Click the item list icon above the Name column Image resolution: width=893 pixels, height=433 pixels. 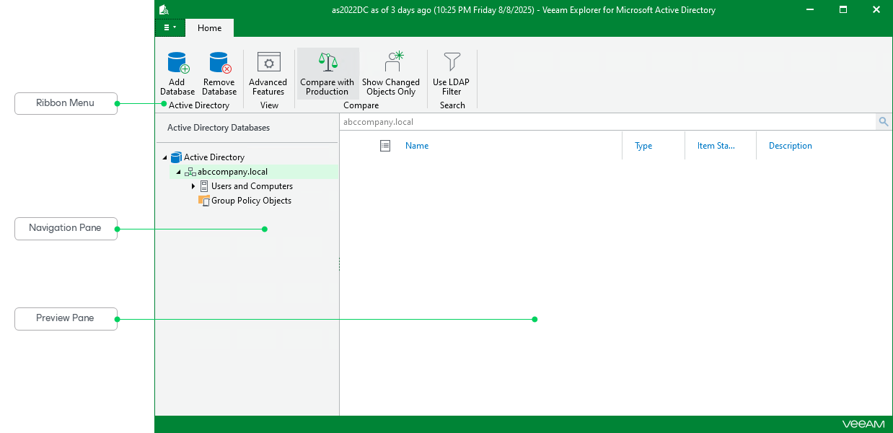click(x=384, y=145)
